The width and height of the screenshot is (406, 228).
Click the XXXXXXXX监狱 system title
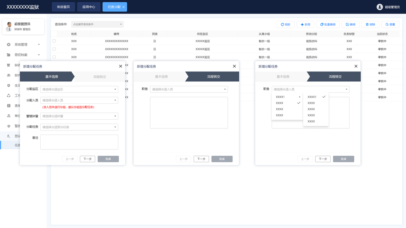pos(23,7)
